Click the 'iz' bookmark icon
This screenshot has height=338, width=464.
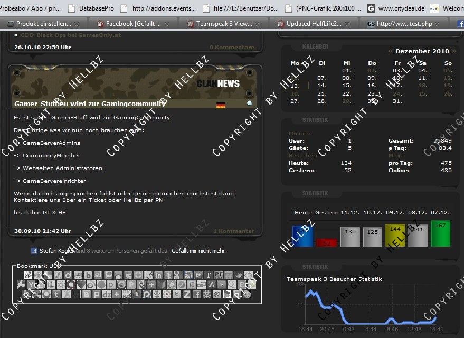tap(198, 275)
